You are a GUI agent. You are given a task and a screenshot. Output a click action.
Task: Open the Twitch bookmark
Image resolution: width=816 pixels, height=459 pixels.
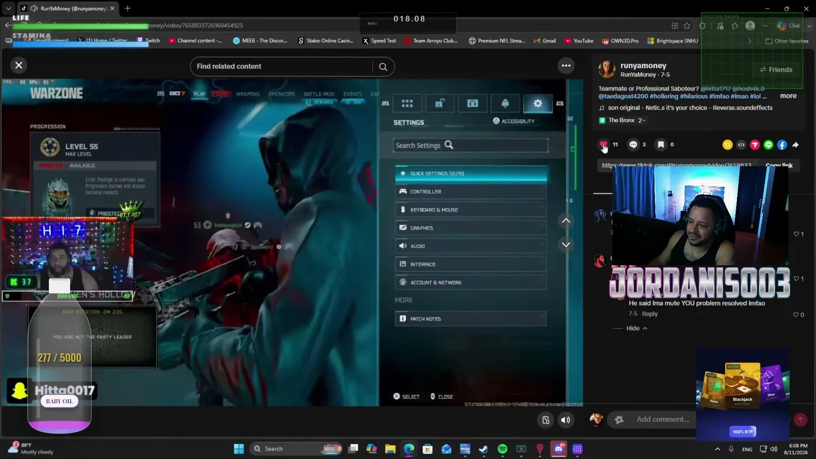point(149,41)
